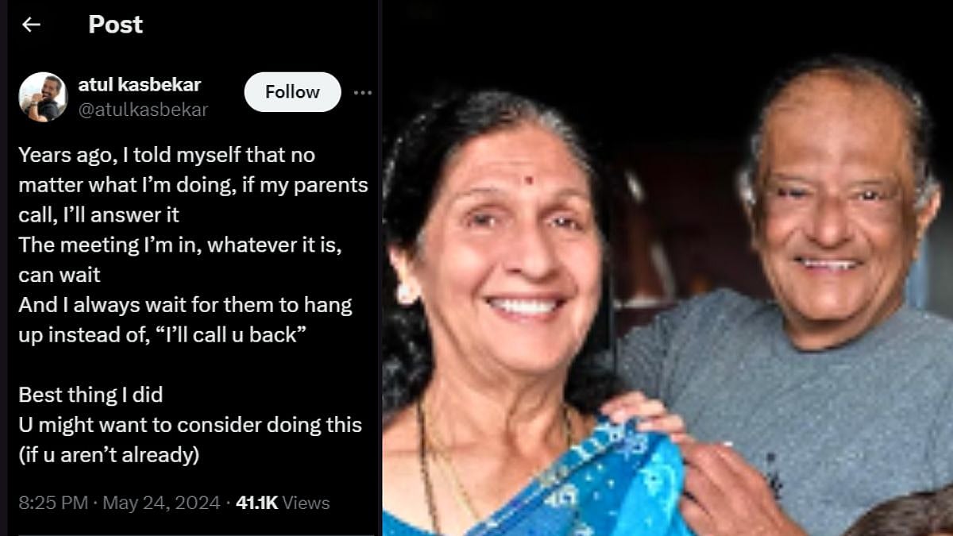Open atul kasbekar's profile avatar
This screenshot has width=953, height=536.
[x=44, y=97]
